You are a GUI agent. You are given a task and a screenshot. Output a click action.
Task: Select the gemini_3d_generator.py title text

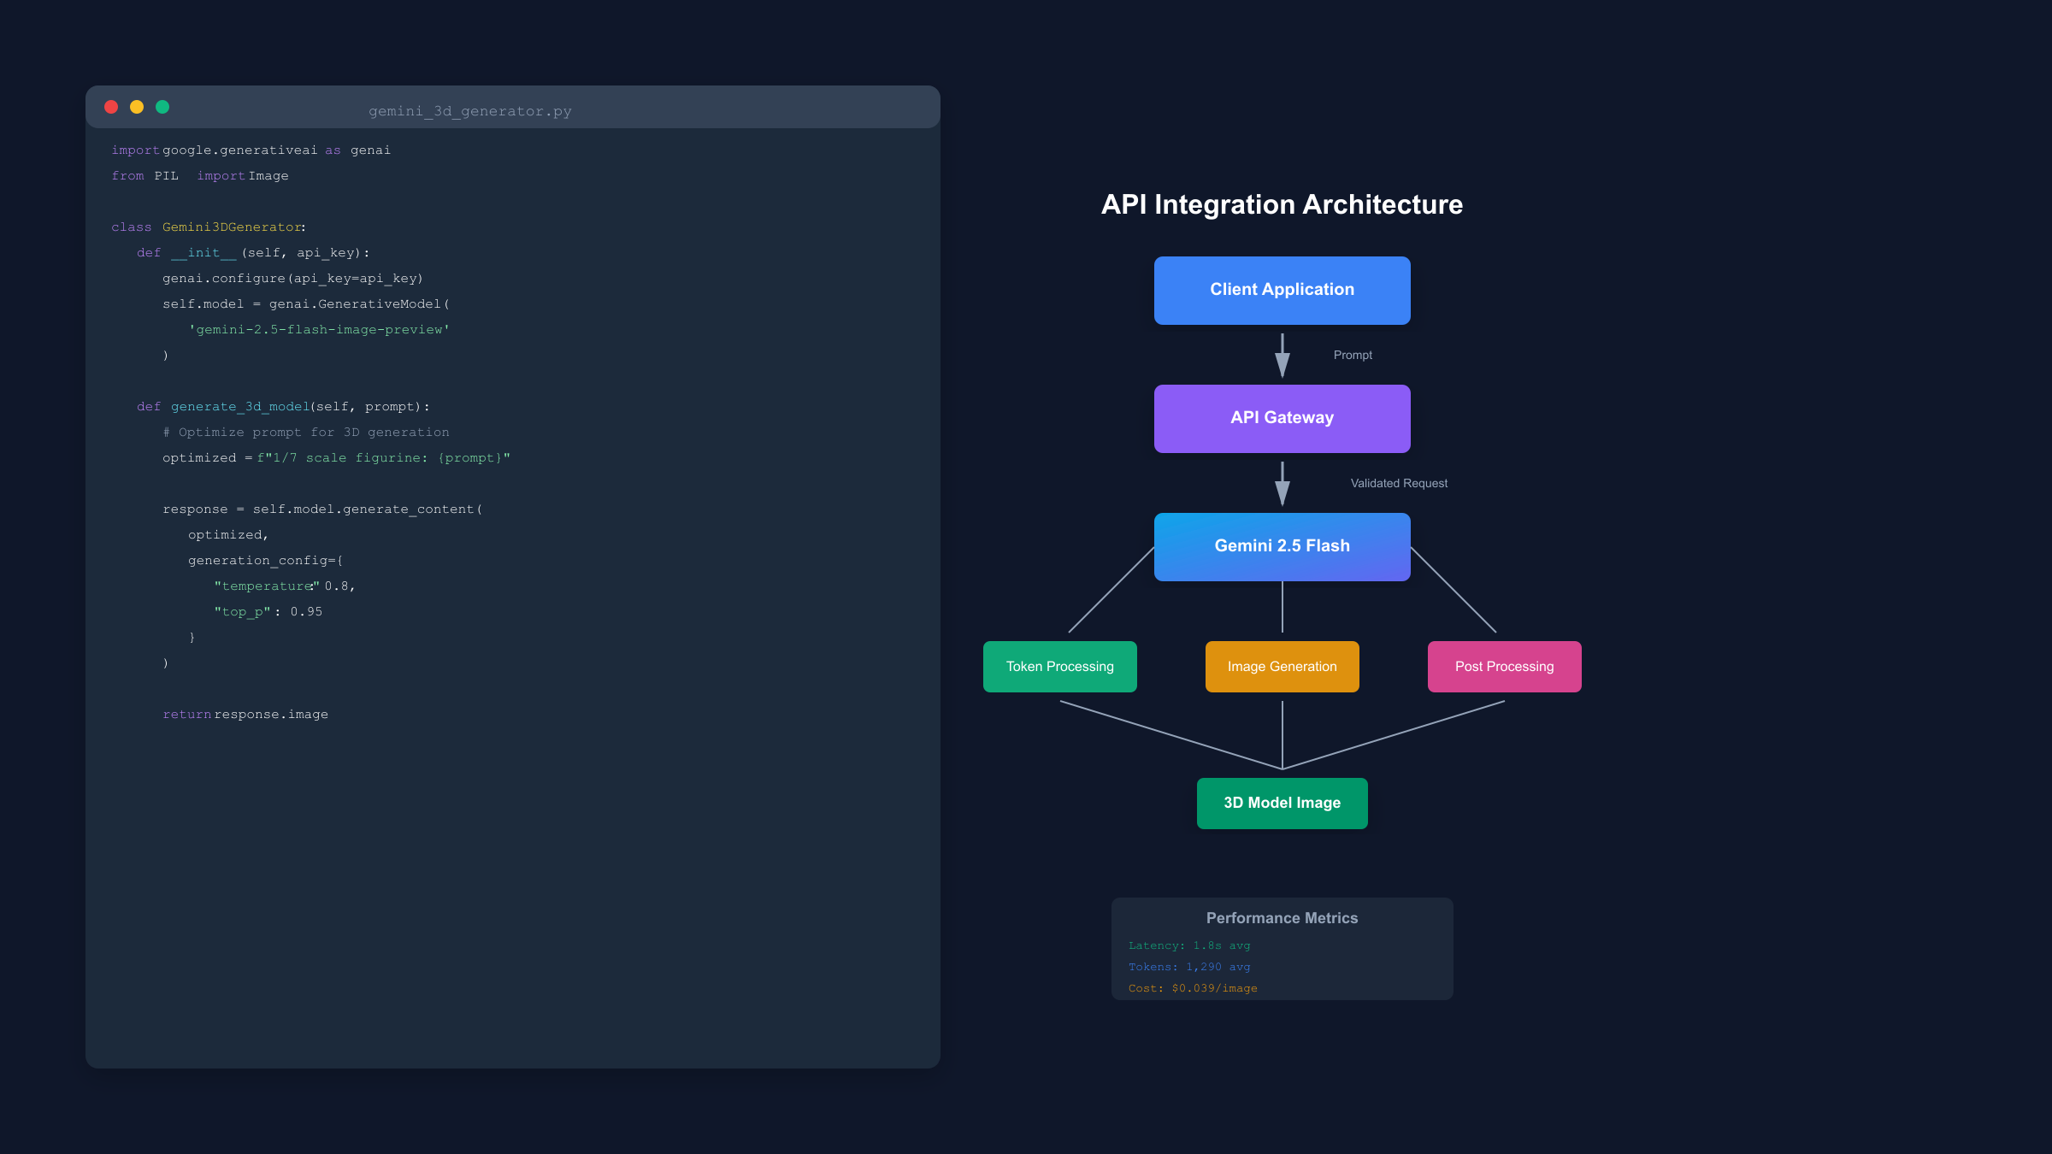470,111
